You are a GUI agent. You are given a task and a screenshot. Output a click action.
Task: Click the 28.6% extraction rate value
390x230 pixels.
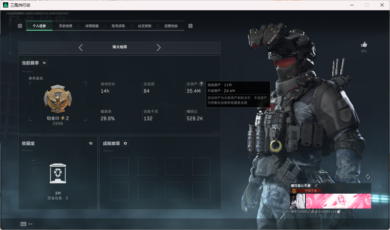pyautogui.click(x=108, y=119)
